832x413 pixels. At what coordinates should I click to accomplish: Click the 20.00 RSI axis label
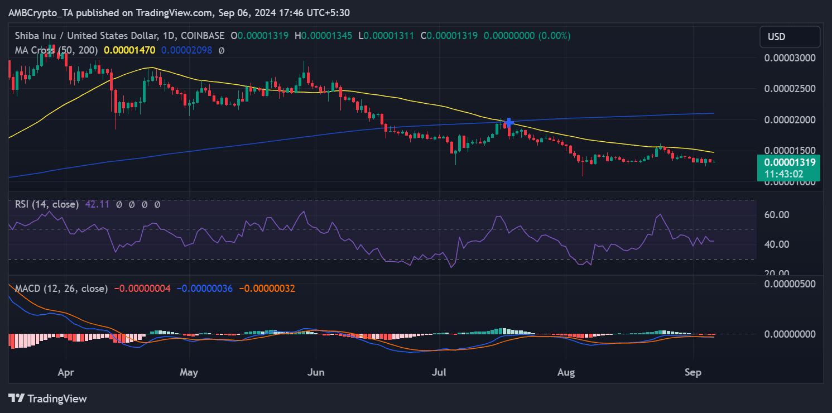[x=777, y=273]
